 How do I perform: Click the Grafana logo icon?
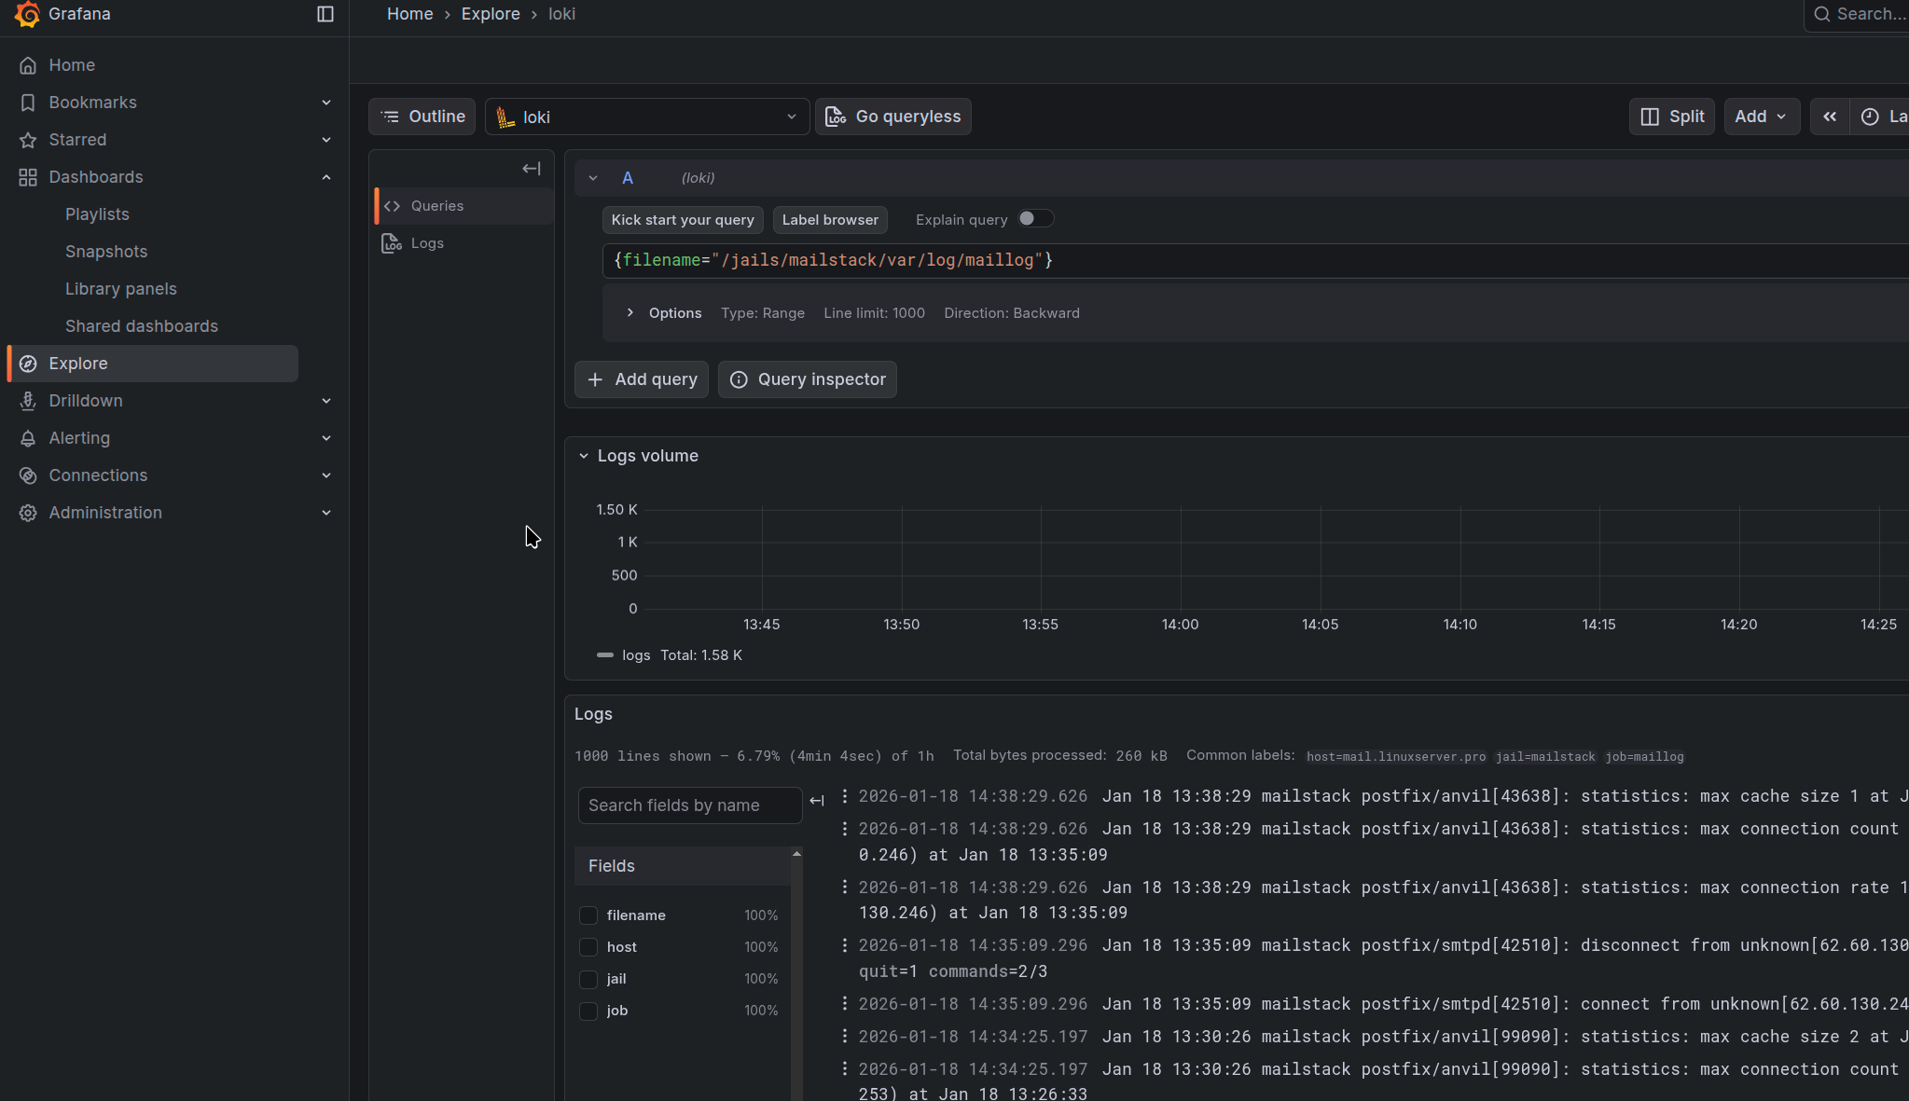pyautogui.click(x=27, y=14)
